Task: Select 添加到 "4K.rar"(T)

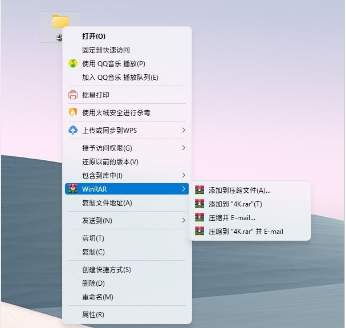Action: 250,204
